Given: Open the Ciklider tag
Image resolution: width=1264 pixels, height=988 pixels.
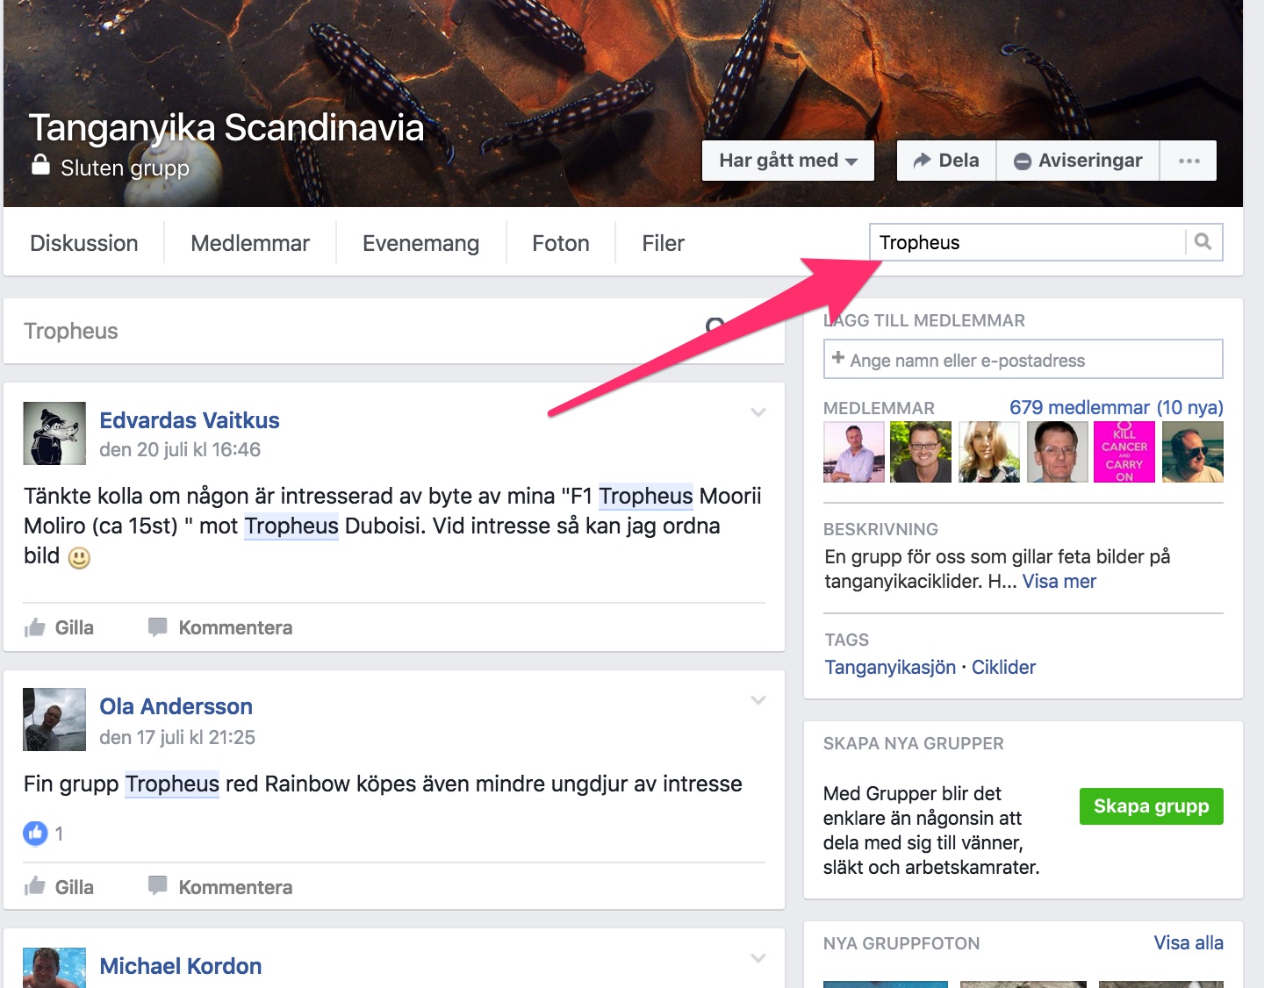Looking at the screenshot, I should coord(1003,667).
